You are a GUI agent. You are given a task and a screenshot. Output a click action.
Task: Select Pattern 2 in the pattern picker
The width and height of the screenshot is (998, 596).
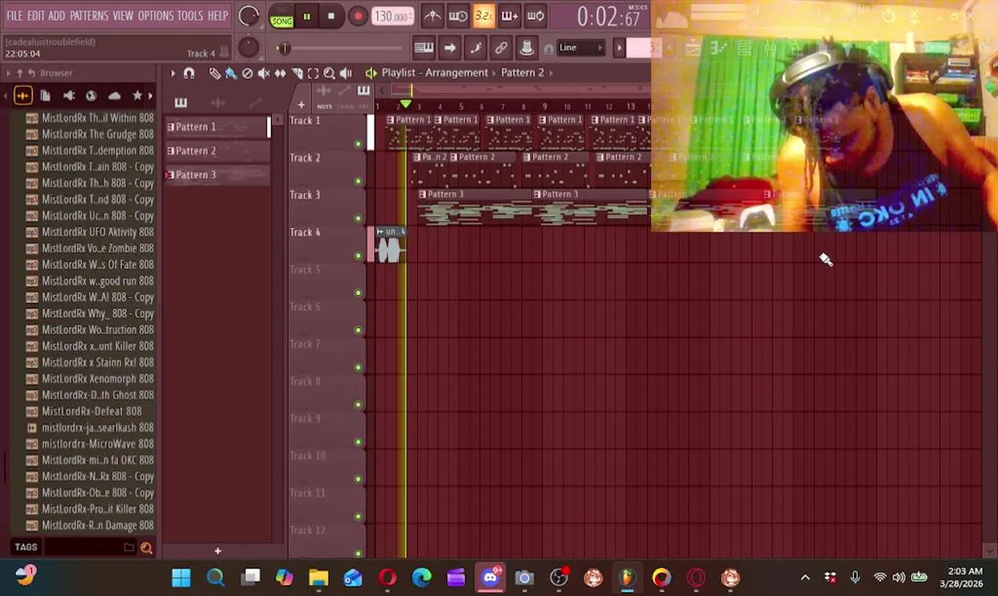coord(216,151)
